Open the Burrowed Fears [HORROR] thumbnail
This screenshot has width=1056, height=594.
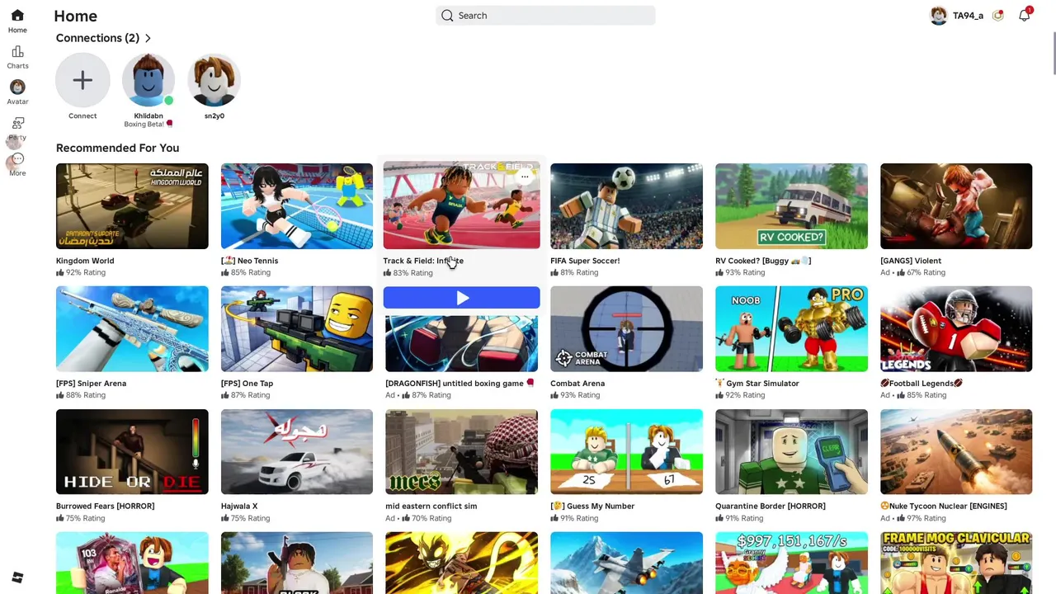click(132, 452)
